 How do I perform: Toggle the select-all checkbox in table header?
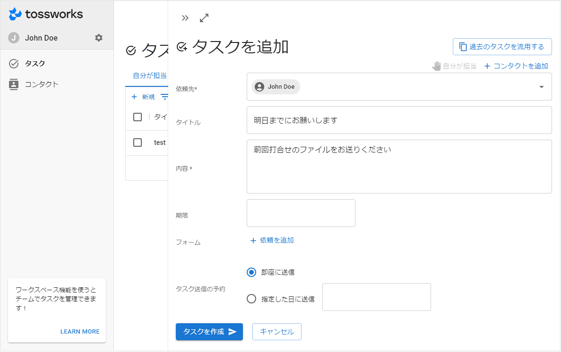pyautogui.click(x=138, y=117)
